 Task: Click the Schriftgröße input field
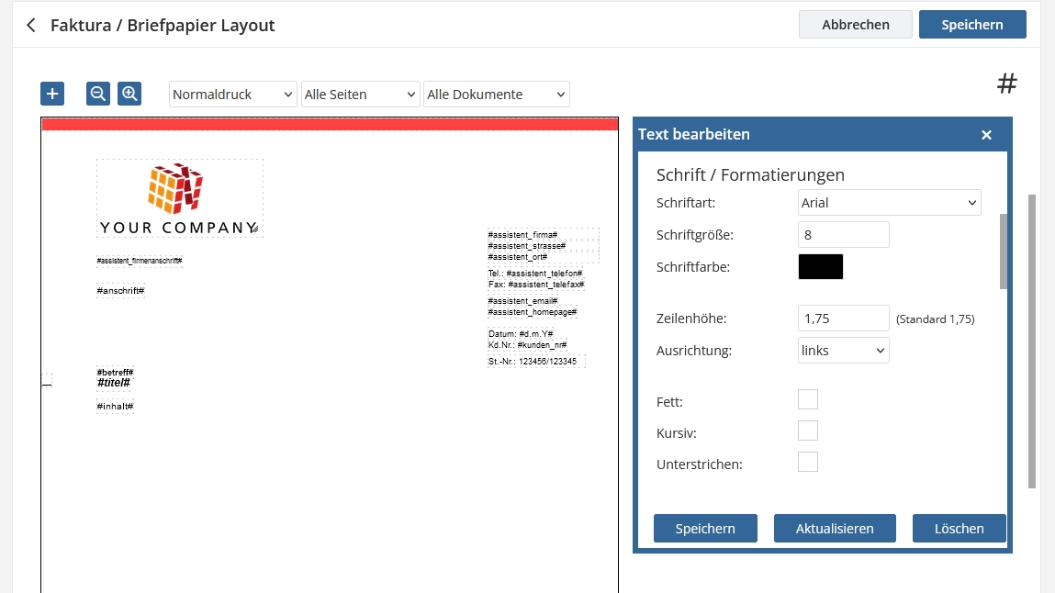coord(843,235)
